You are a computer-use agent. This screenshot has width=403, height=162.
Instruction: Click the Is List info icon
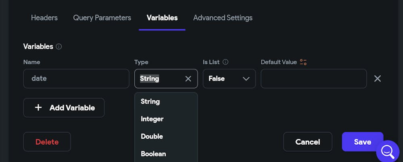(x=226, y=62)
